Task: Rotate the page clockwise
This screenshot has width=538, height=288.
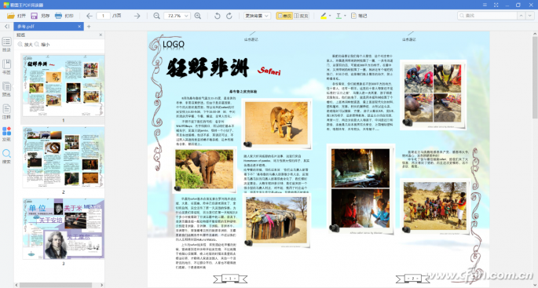Action: 229,16
